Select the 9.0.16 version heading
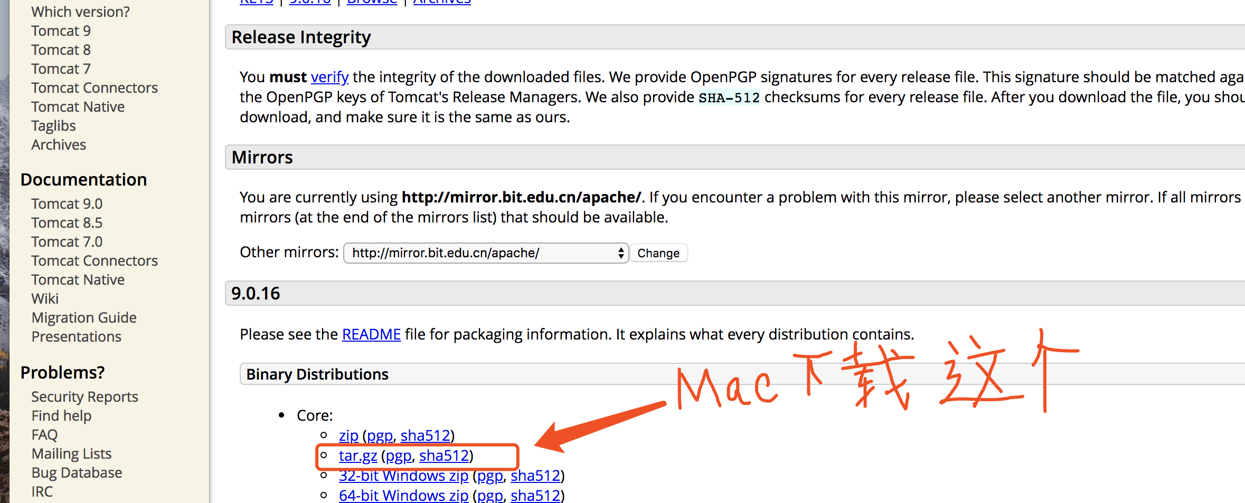This screenshot has height=503, width=1245. point(256,294)
